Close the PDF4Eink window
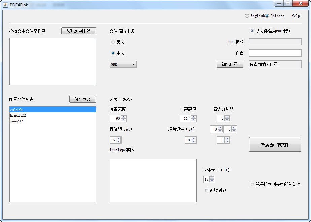311x222 pixels. coord(301,4)
